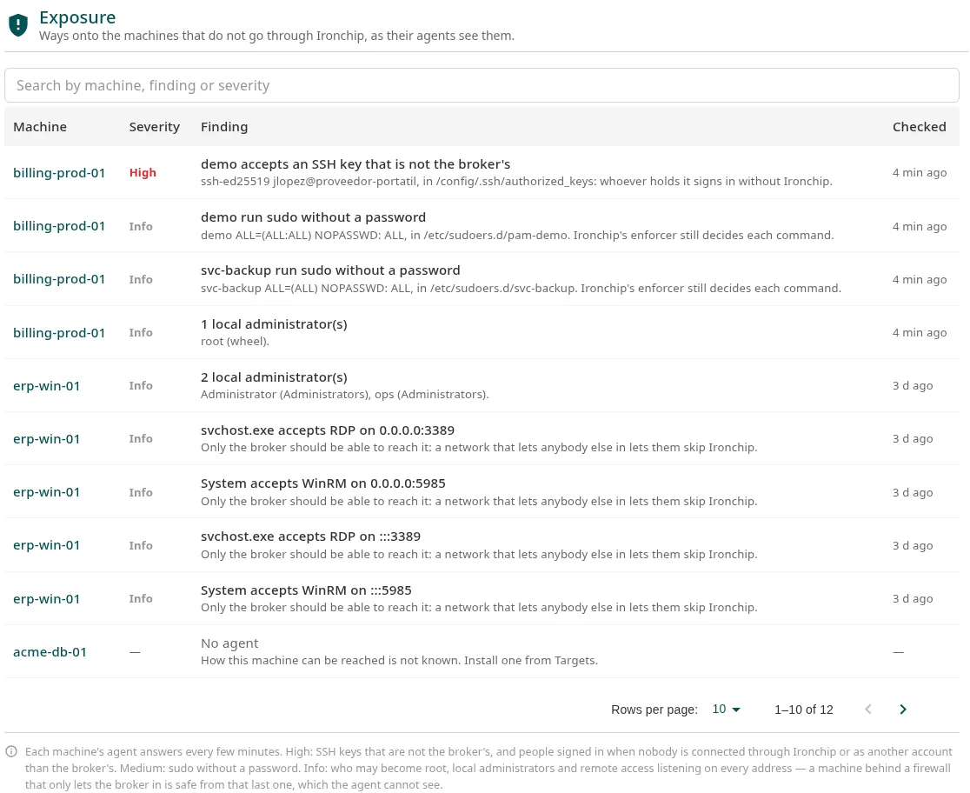970x793 pixels.
Task: Click the 'root (wheel).' detail text
Action: pyautogui.click(x=235, y=341)
